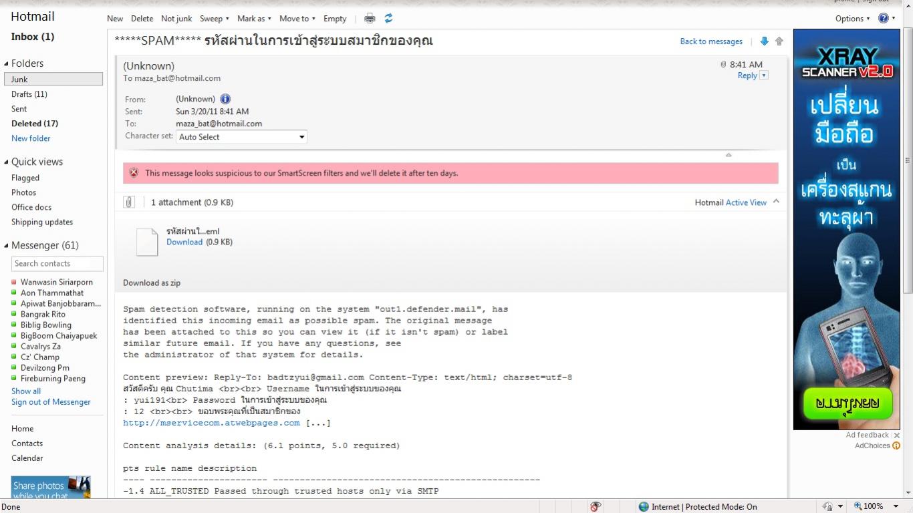The height and width of the screenshot is (513, 913).
Task: Print this message via printer icon
Action: tap(370, 19)
